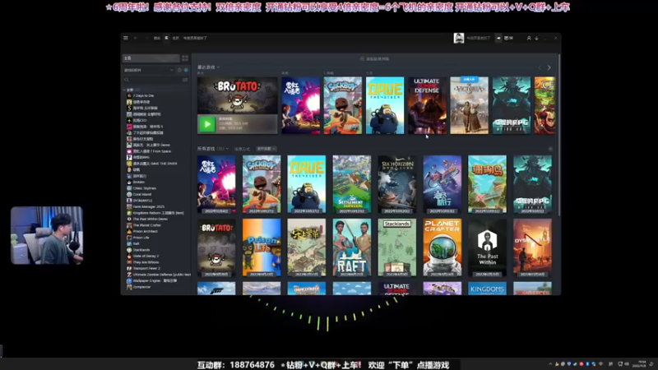658x370 pixels.
Task: Open The Past Within cover in All Games
Action: point(487,247)
